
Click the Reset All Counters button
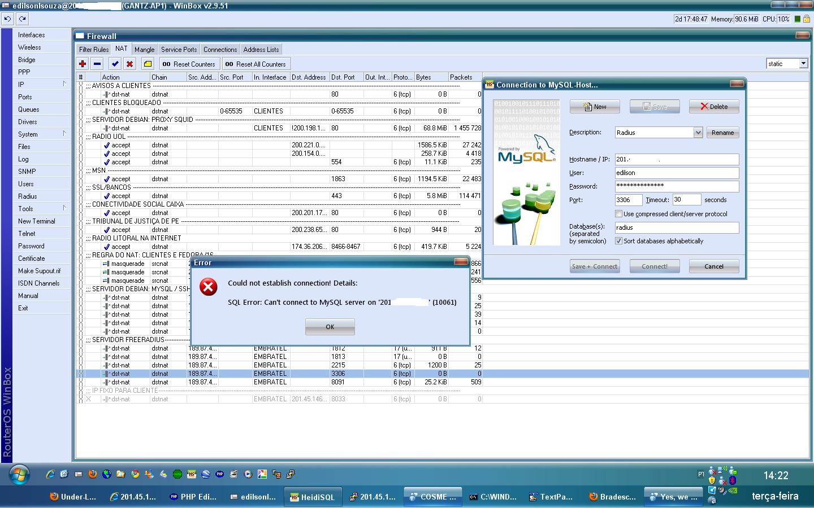click(x=256, y=64)
